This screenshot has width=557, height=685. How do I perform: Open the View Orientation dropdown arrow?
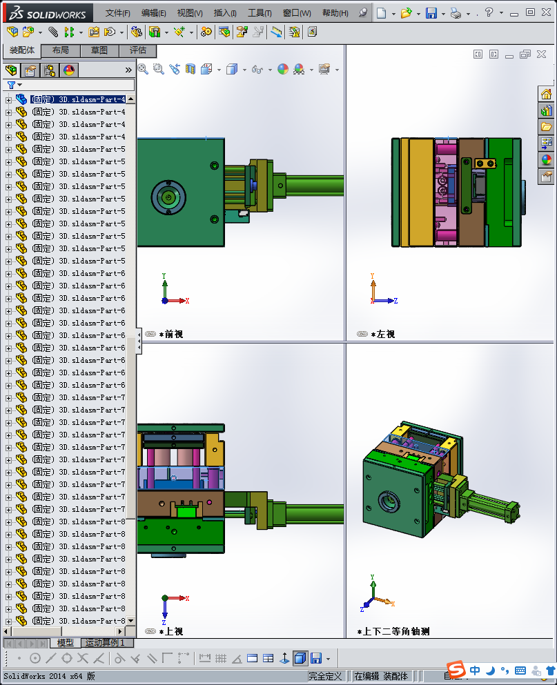[219, 69]
